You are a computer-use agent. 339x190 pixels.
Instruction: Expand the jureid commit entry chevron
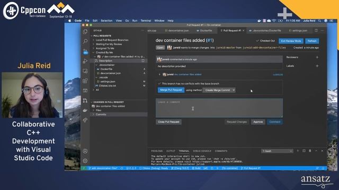[159, 74]
